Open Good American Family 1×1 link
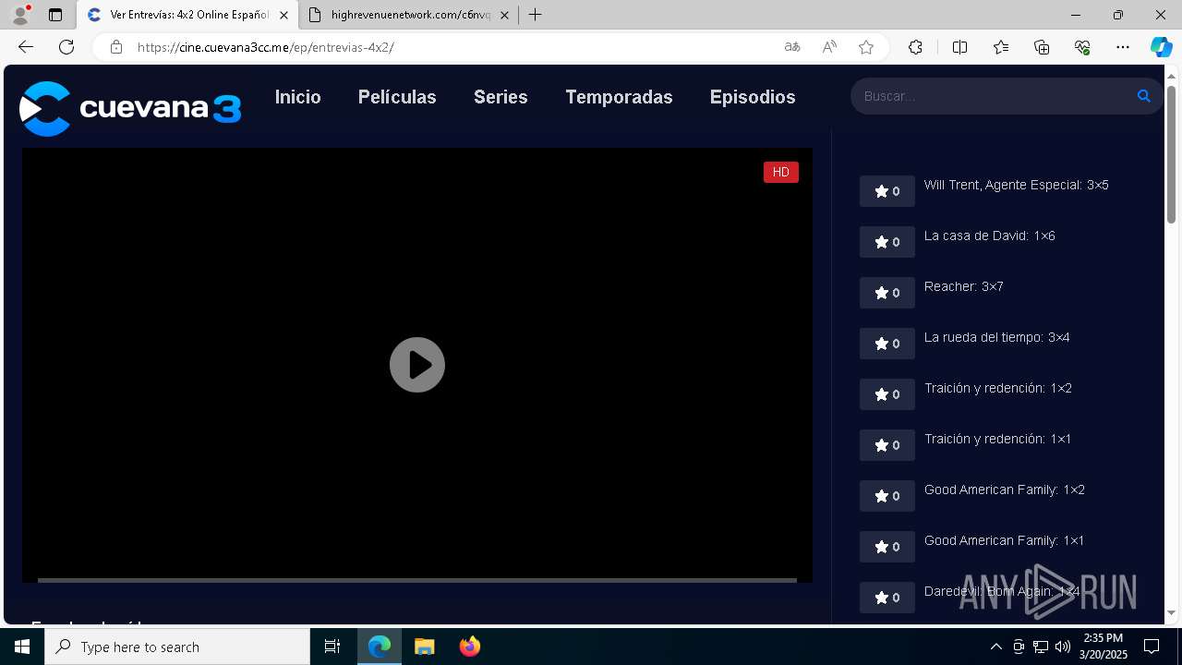Image resolution: width=1182 pixels, height=665 pixels. click(1005, 540)
